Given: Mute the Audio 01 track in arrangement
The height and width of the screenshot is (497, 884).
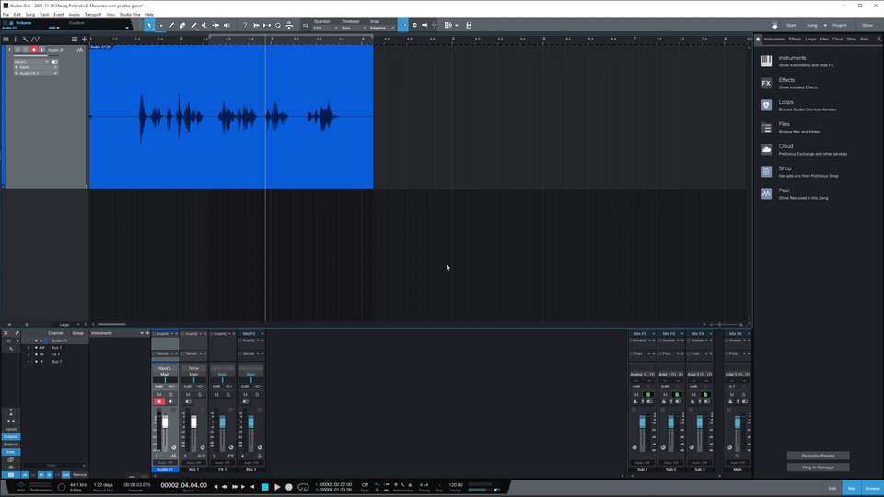Looking at the screenshot, I should click(x=17, y=49).
